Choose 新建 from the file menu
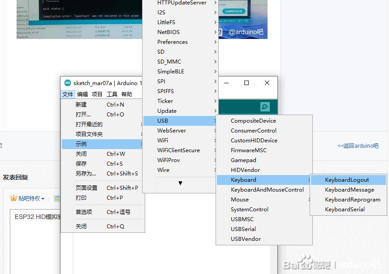The image size is (389, 274). pos(103,105)
